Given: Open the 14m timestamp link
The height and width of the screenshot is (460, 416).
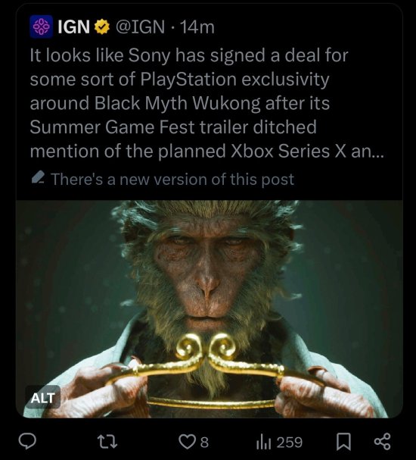Looking at the screenshot, I should pyautogui.click(x=197, y=27).
